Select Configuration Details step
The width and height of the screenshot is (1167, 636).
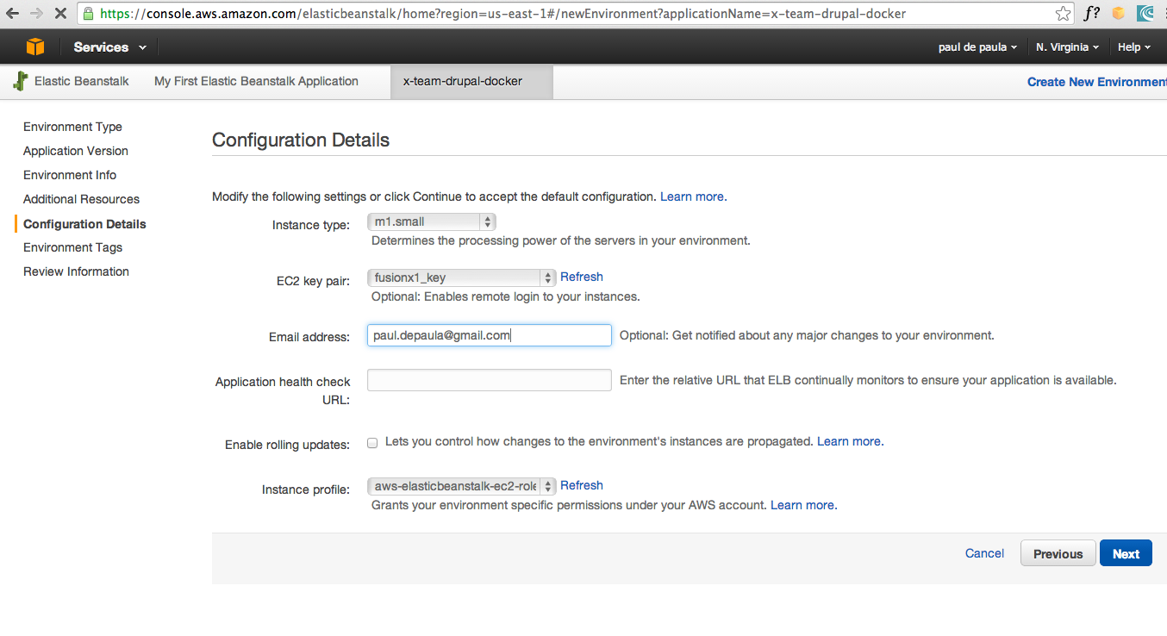tap(84, 224)
